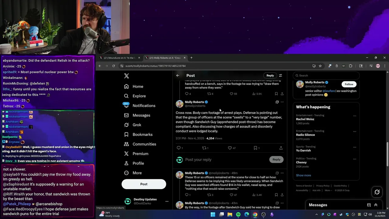This screenshot has height=219, width=389.
Task: Like the main post with 47 likes
Action: (230, 148)
